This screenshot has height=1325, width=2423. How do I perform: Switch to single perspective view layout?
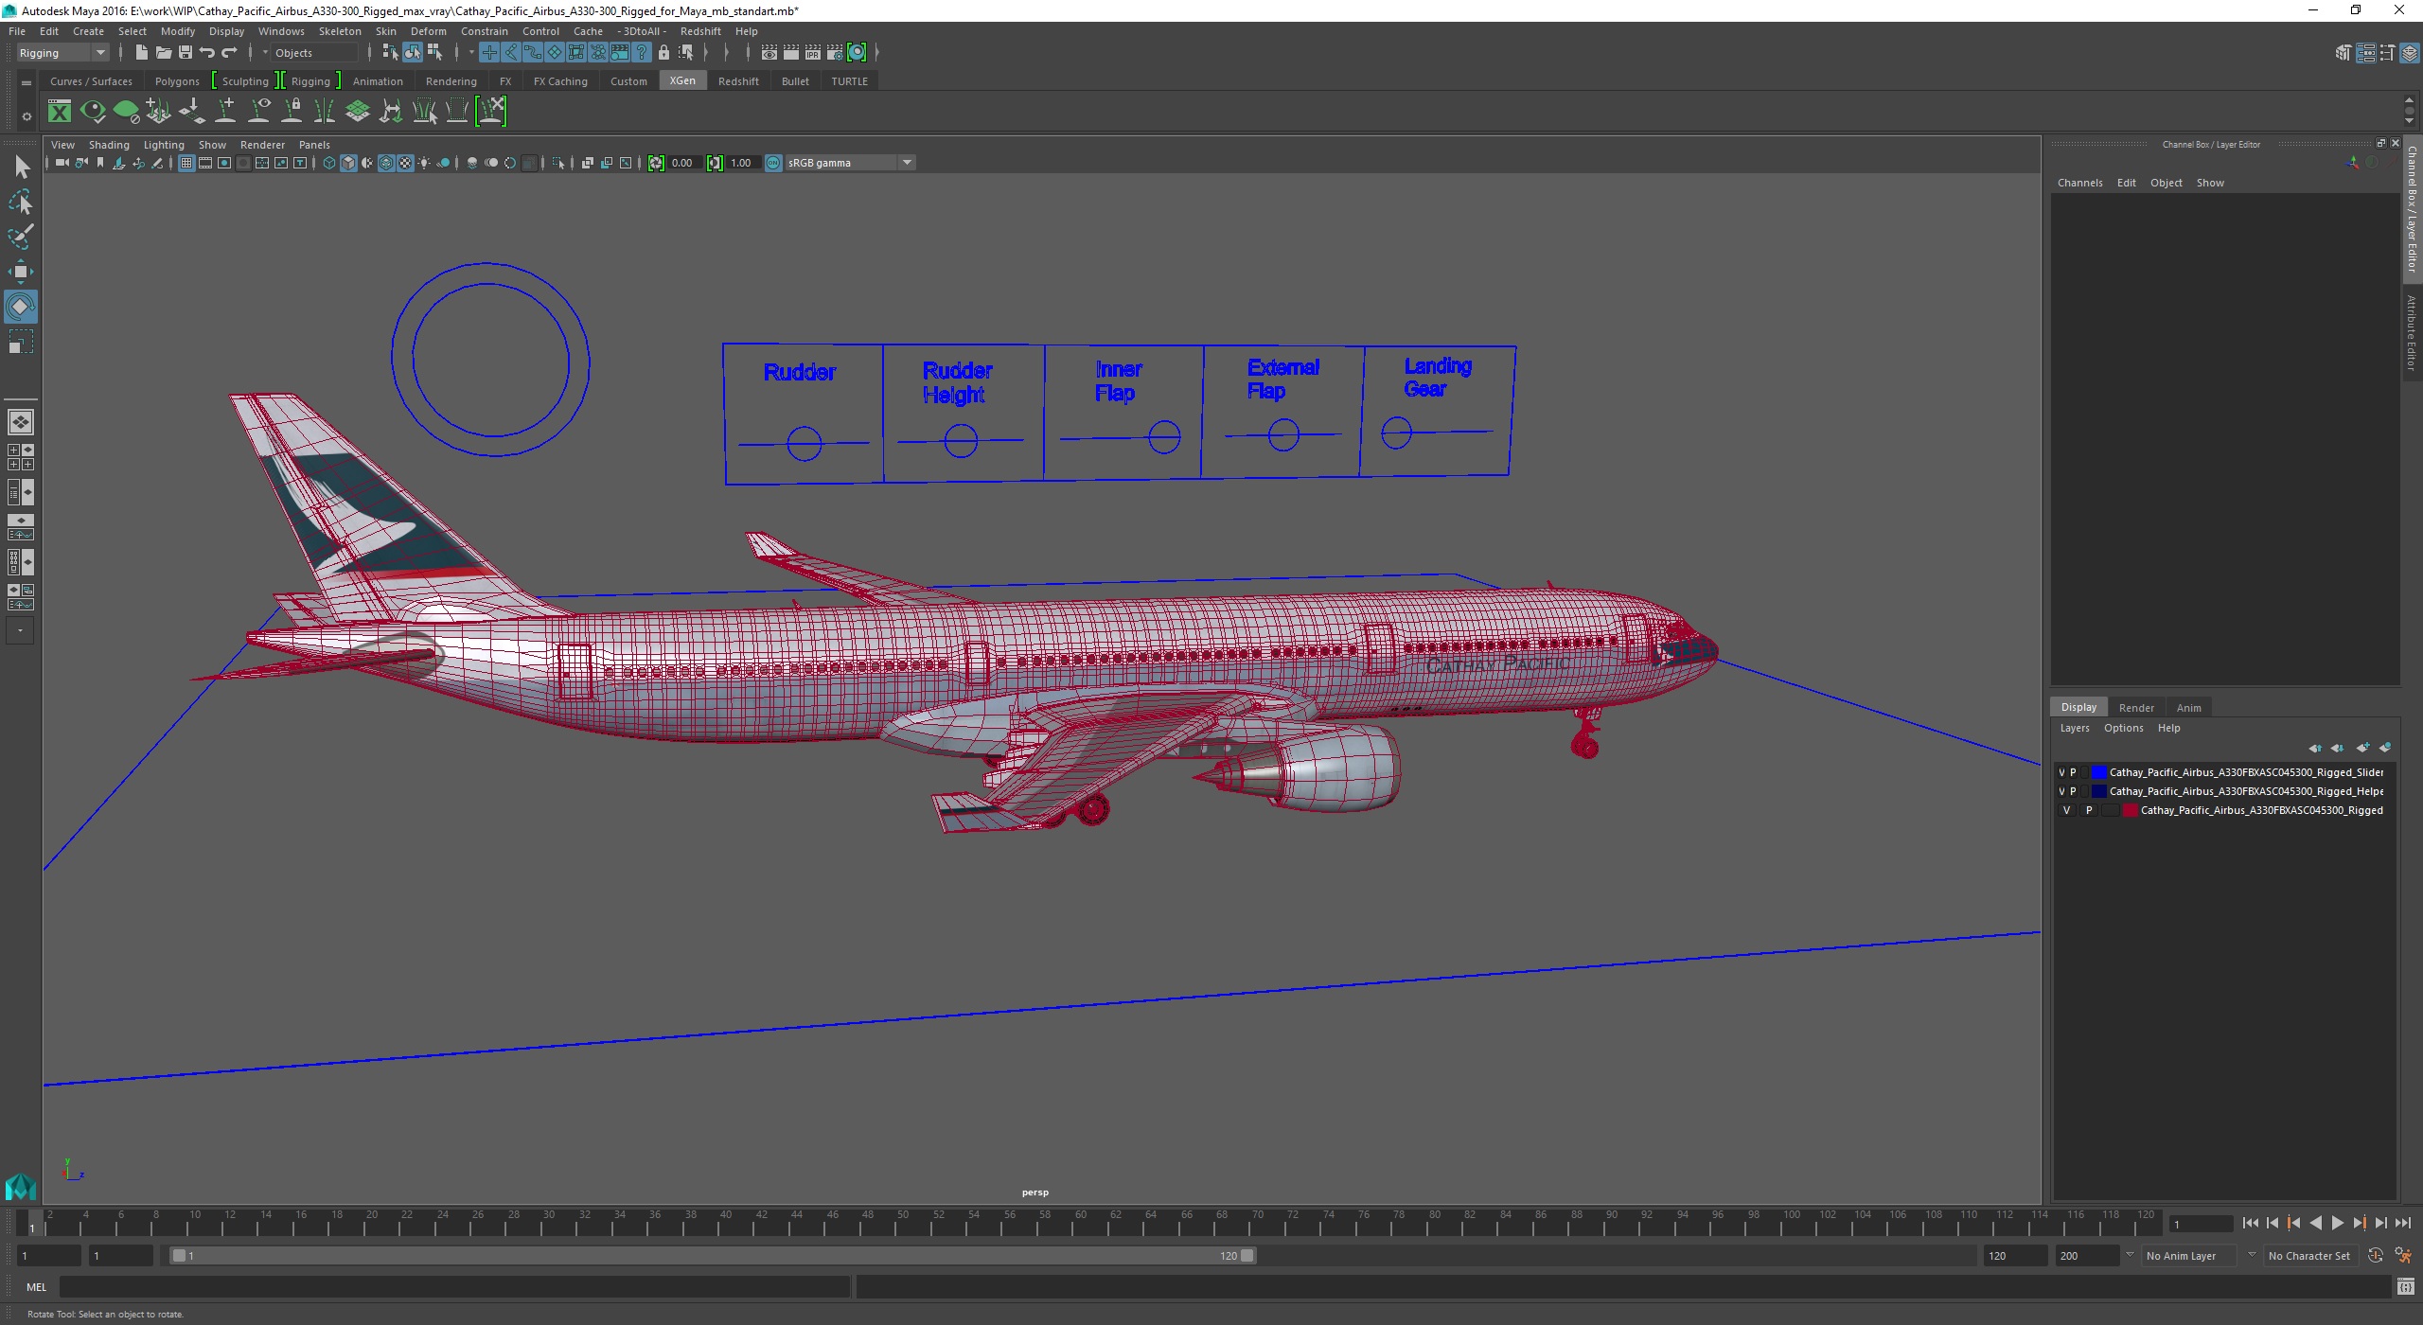click(21, 422)
